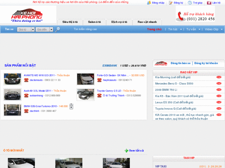Click the duclamauto seller name
This screenshot has height=168, width=225.
[36, 80]
